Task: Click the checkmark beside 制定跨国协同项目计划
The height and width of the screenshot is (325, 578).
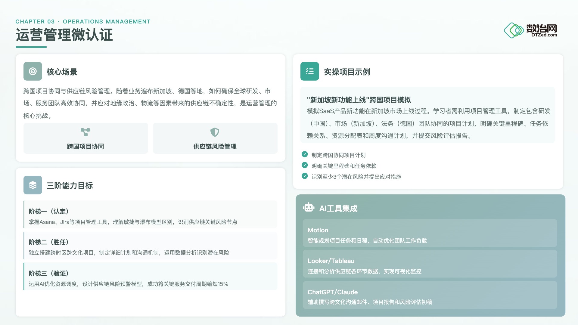Action: pyautogui.click(x=305, y=154)
